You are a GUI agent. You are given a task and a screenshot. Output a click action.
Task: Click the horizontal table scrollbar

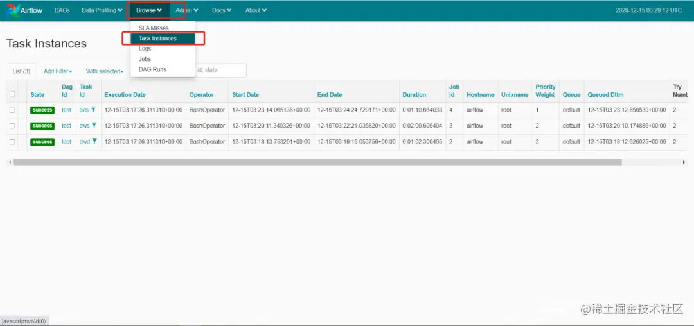point(317,162)
